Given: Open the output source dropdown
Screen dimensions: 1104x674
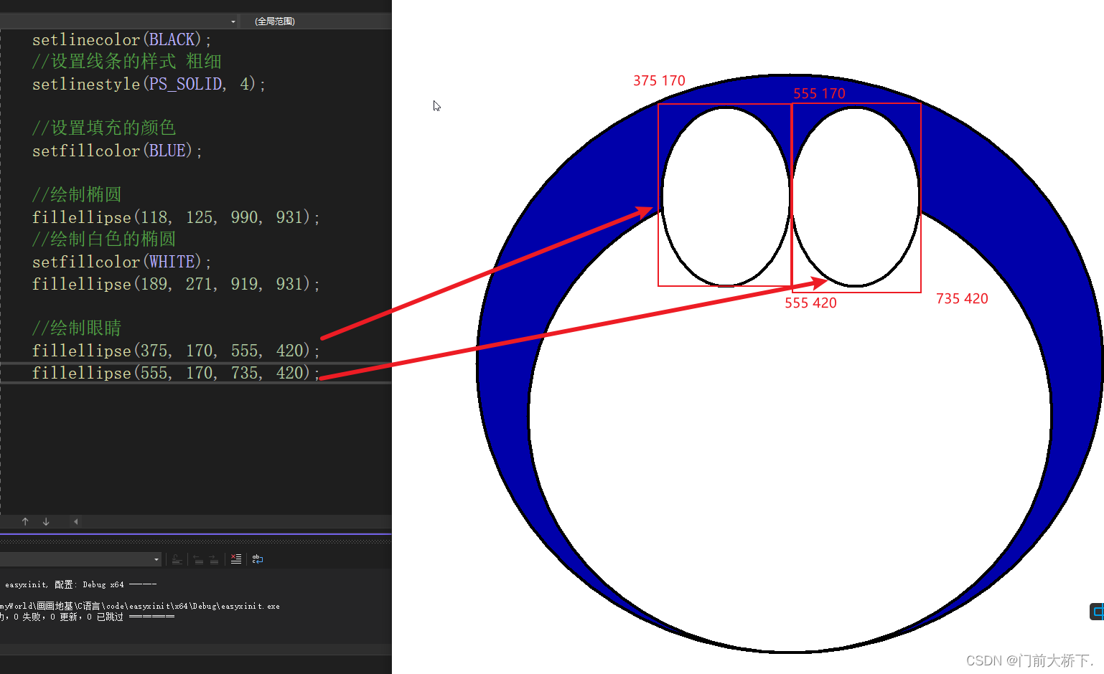Looking at the screenshot, I should (x=81, y=559).
